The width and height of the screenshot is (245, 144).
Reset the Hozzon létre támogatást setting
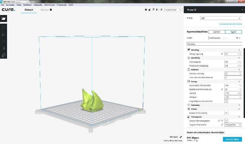tap(222, 121)
